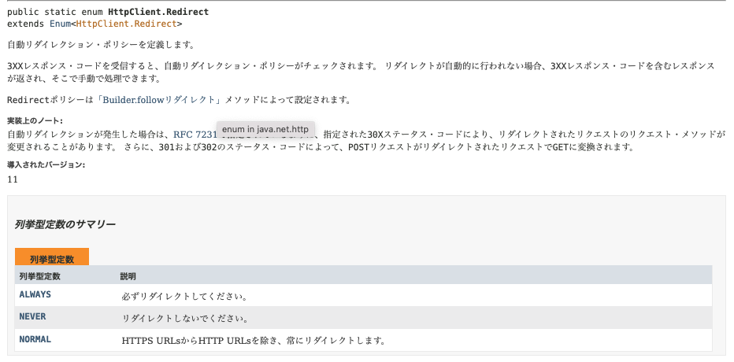
Task: Click the 必ずリダイレクトしてください description
Action: (x=185, y=296)
